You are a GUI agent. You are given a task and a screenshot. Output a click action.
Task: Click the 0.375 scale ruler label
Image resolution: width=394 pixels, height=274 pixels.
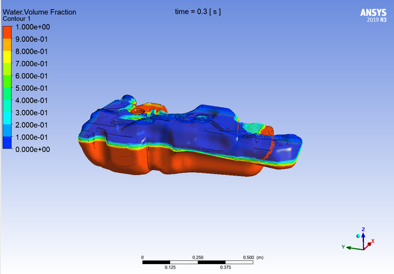pyautogui.click(x=225, y=267)
